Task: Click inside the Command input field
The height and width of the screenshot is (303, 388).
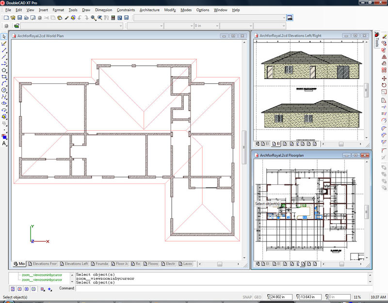Action: [x=224, y=288]
